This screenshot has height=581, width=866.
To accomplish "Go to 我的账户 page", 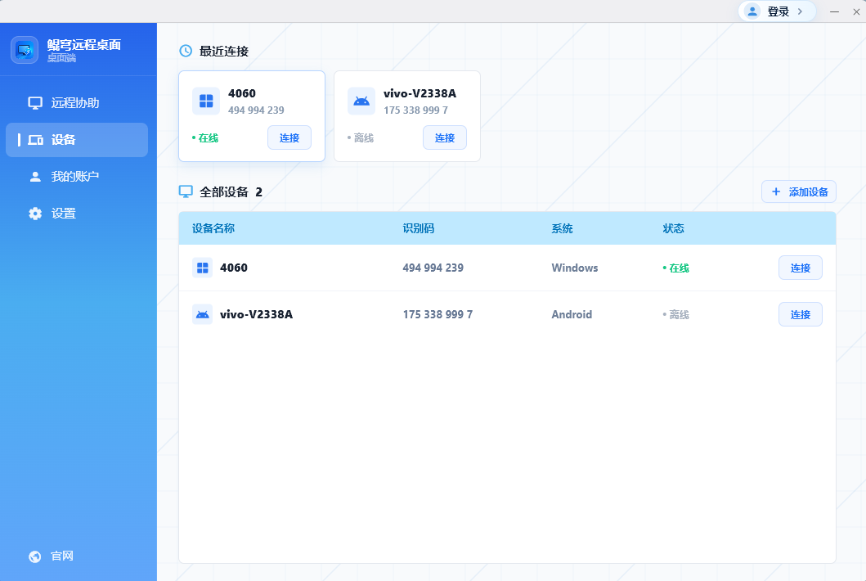I will click(x=77, y=177).
